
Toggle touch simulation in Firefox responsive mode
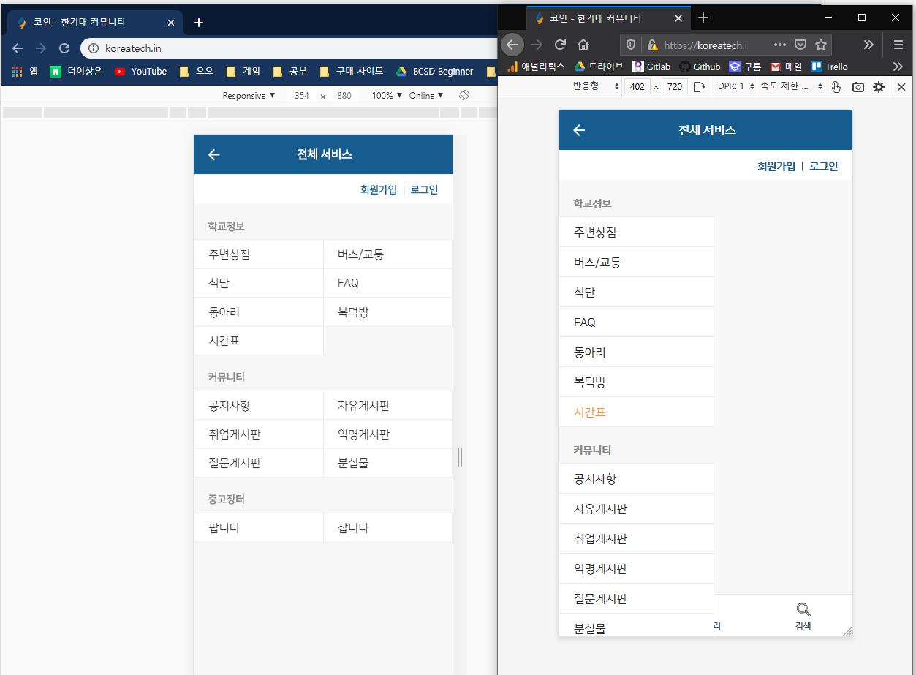[836, 86]
